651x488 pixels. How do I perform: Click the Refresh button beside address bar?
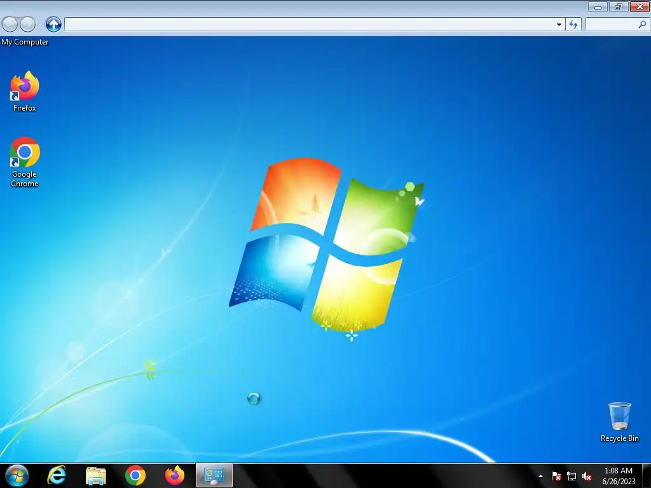click(x=573, y=25)
